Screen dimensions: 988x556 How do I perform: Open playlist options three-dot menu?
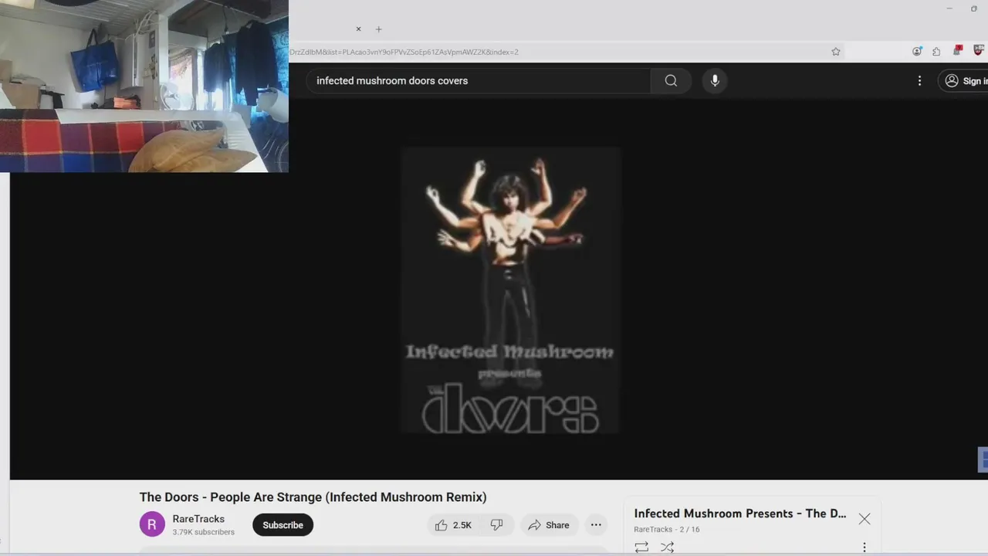click(864, 547)
